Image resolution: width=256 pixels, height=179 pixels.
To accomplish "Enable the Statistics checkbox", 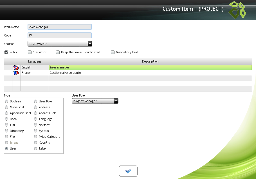I will point(30,52).
